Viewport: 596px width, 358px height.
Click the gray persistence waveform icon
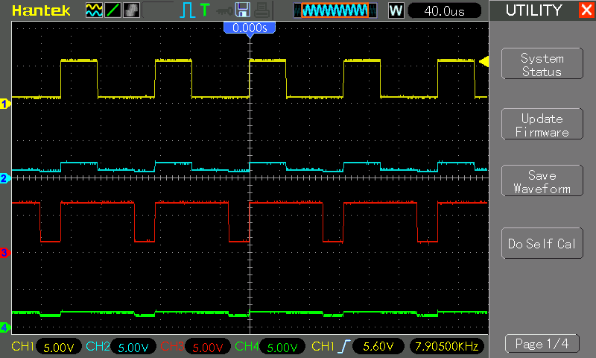pyautogui.click(x=132, y=10)
